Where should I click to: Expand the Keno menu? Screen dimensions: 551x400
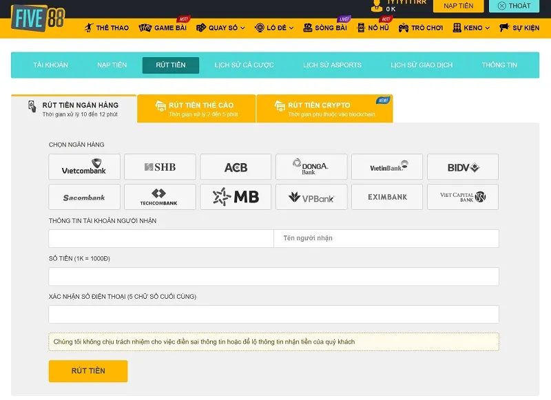[471, 28]
